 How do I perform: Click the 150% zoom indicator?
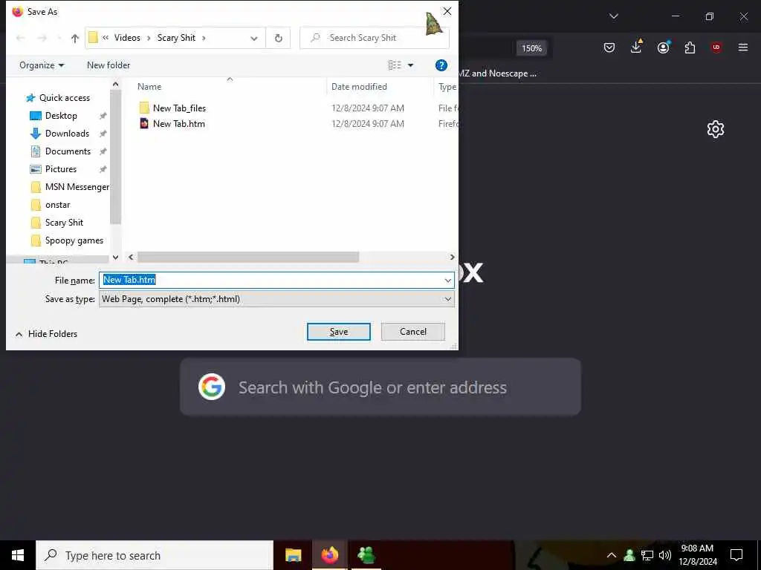pos(531,48)
